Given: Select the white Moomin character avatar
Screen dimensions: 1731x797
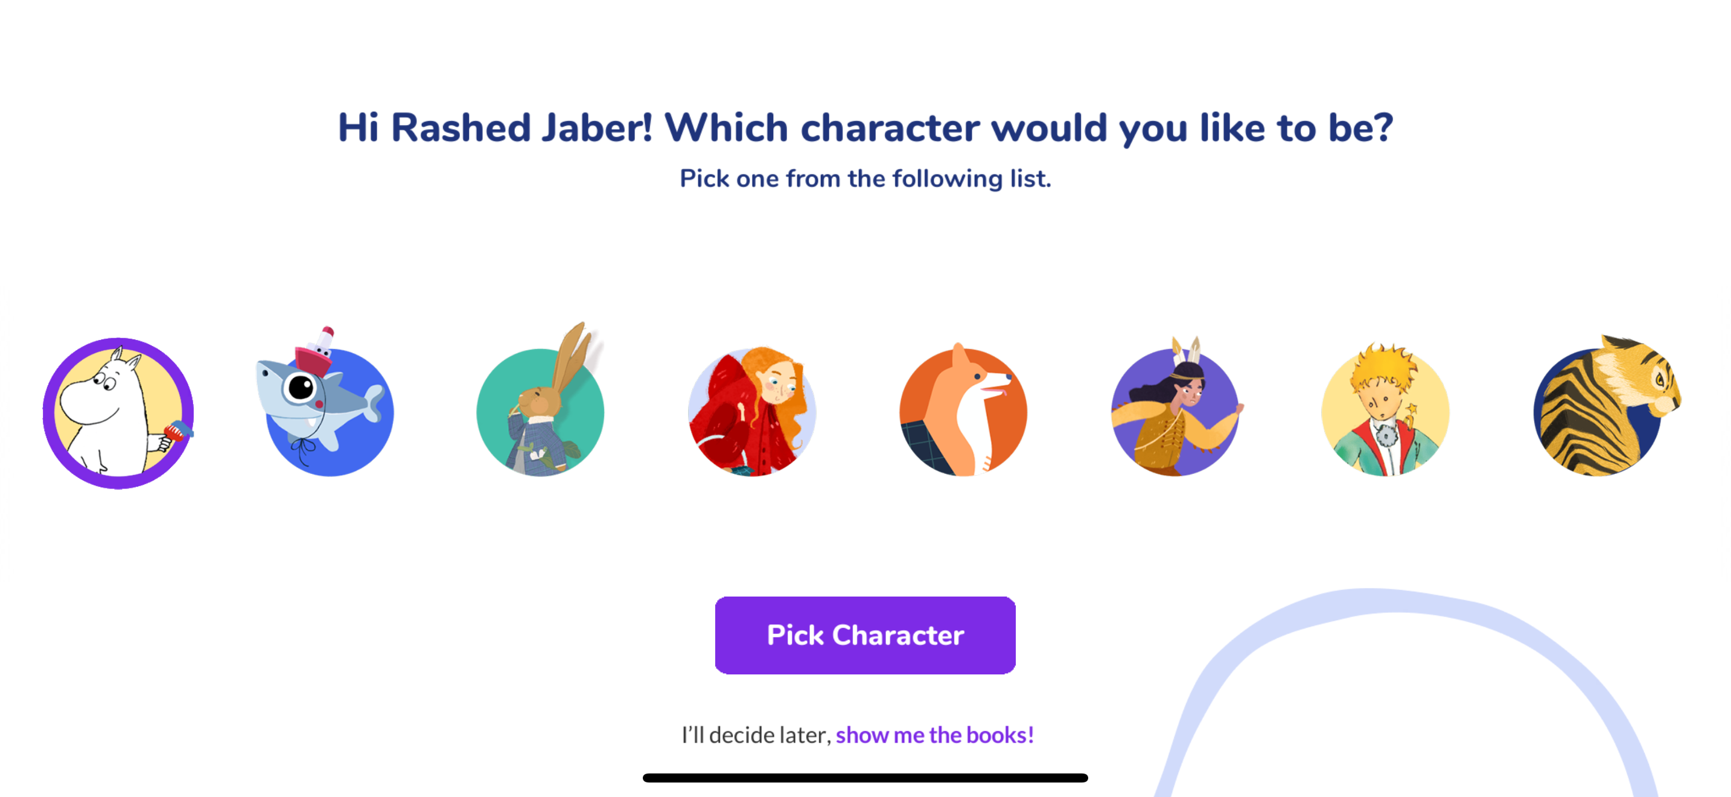Looking at the screenshot, I should tap(118, 412).
